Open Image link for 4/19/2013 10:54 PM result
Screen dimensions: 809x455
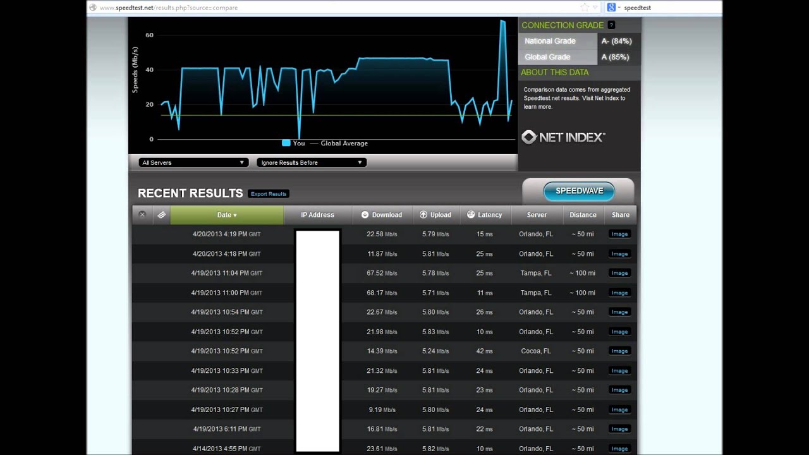pos(619,312)
